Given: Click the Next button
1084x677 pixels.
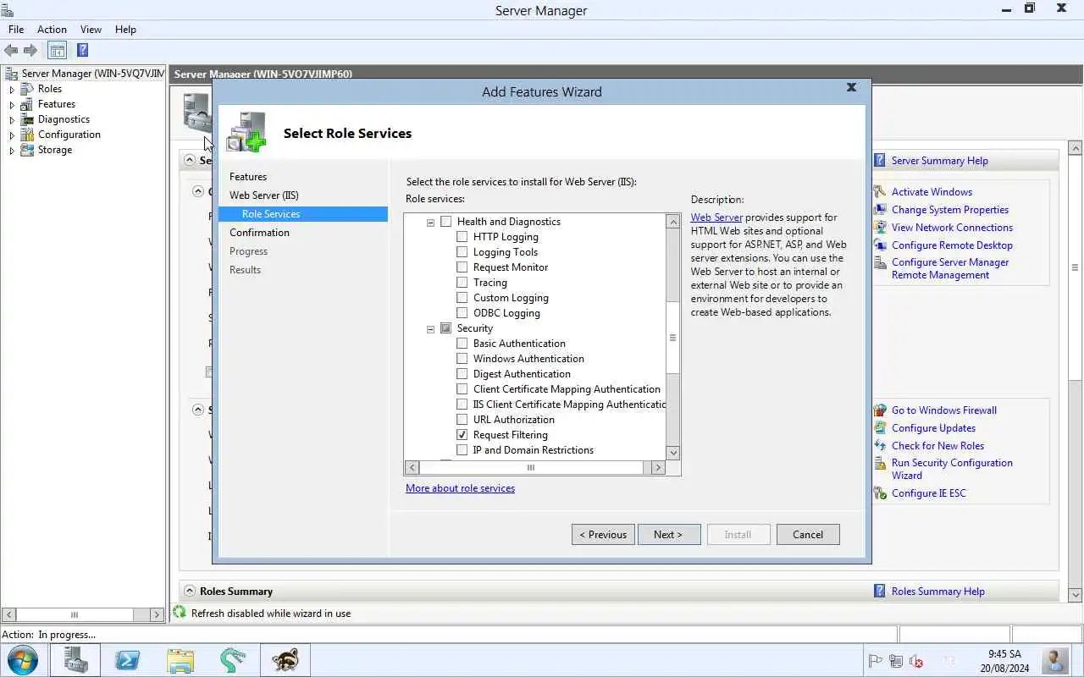Looking at the screenshot, I should 669,535.
